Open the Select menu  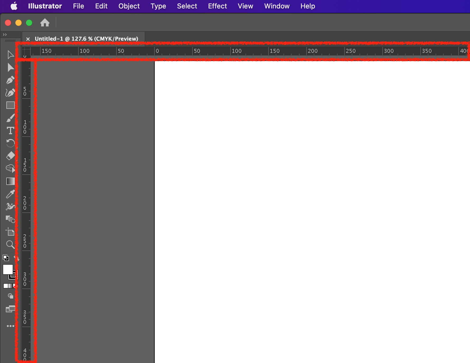point(187,6)
